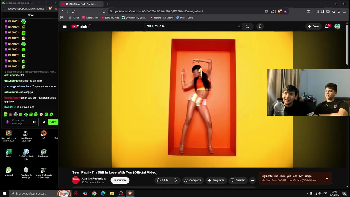Show hidden system tray icons
Screen dimensions: 350x197
(307, 193)
